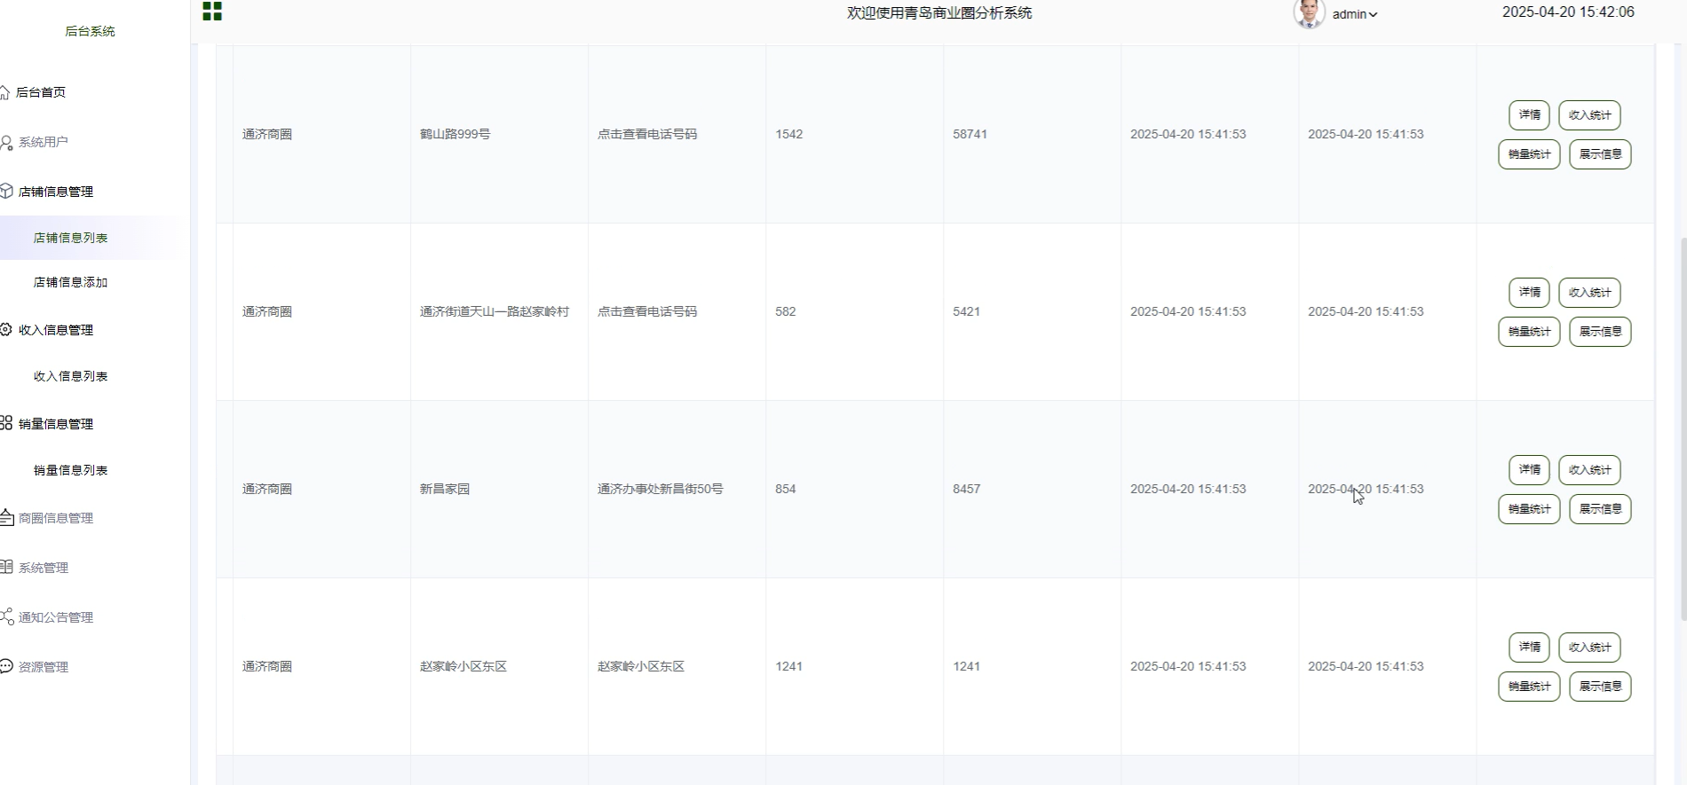Click 展示信息 for the 赵家岭小区东区 row
1687x785 pixels.
click(x=1600, y=687)
